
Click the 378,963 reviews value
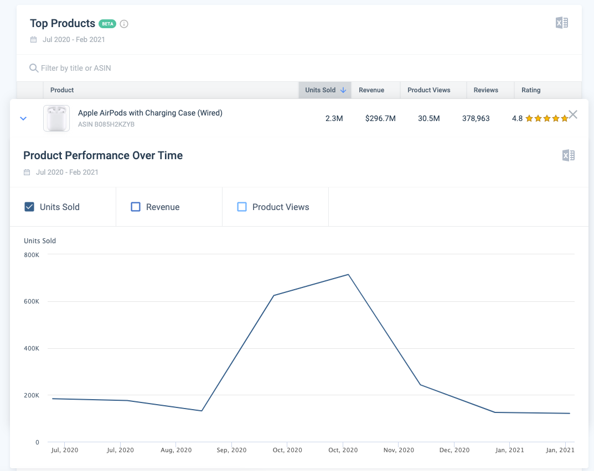[476, 118]
